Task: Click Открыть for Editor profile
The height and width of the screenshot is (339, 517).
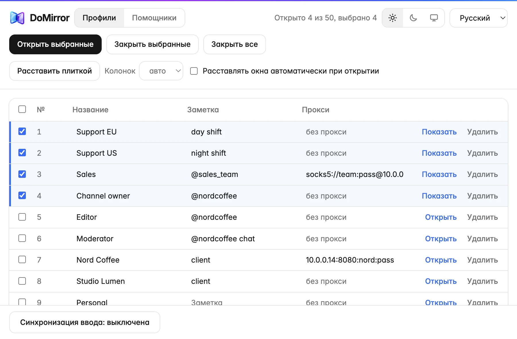Action: point(441,217)
